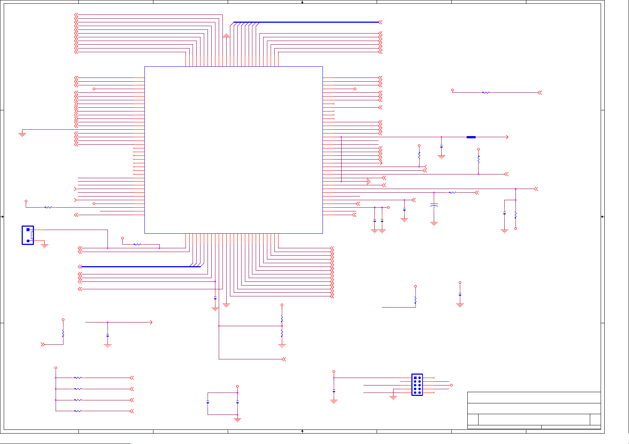Select the sideways-rotated ground symbol near IC

[x=369, y=182]
